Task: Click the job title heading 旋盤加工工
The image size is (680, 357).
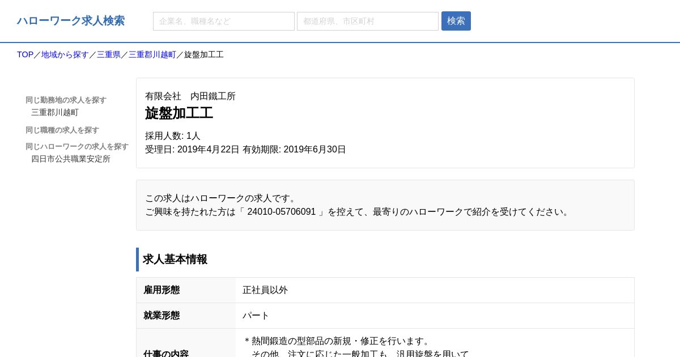Action: pyautogui.click(x=179, y=113)
